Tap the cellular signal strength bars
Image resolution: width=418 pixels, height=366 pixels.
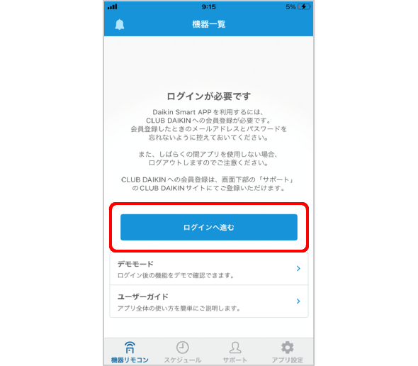112,6
